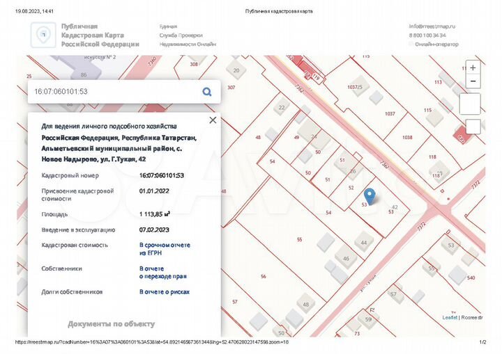Screen dimensions: 502x354
Task: Click the Онлайн-оператор link
Action: [x=436, y=44]
